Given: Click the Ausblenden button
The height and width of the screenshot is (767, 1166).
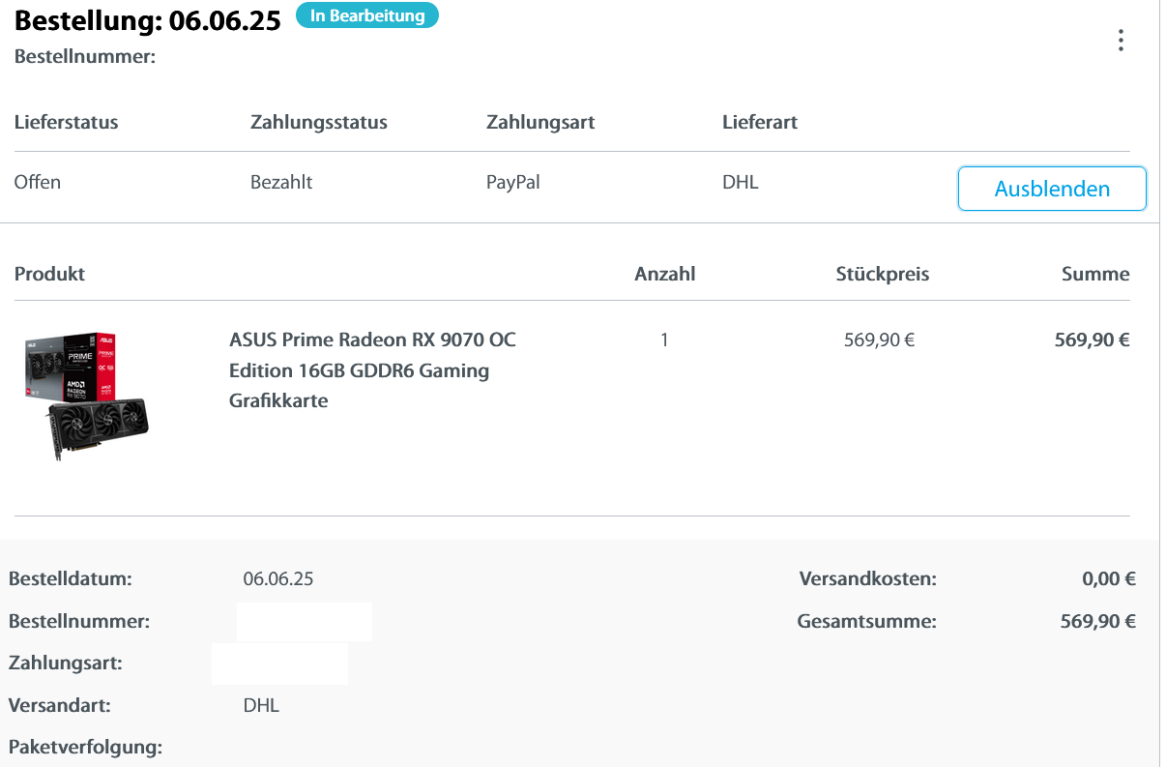Looking at the screenshot, I should 1052,189.
